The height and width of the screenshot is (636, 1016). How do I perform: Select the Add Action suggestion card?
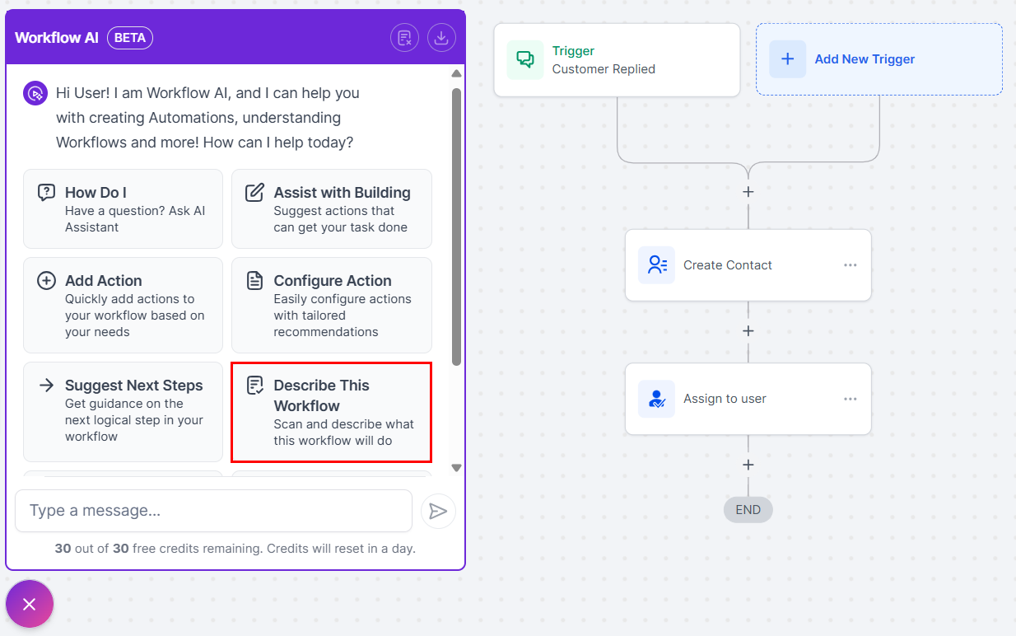tap(123, 305)
